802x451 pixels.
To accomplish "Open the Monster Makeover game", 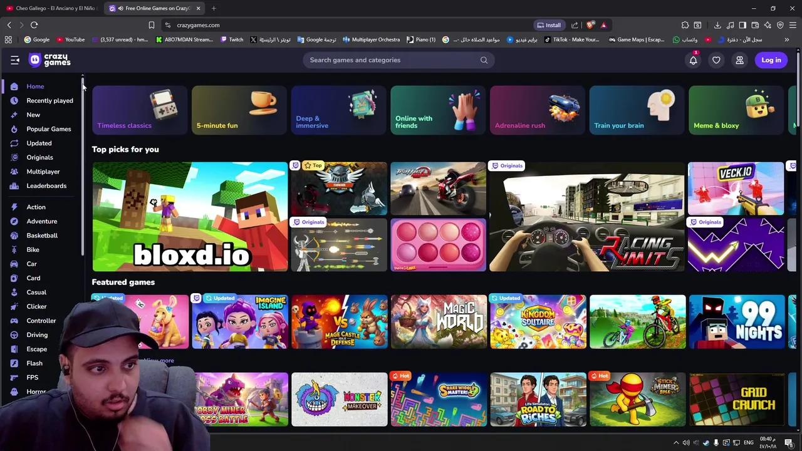I will point(339,400).
